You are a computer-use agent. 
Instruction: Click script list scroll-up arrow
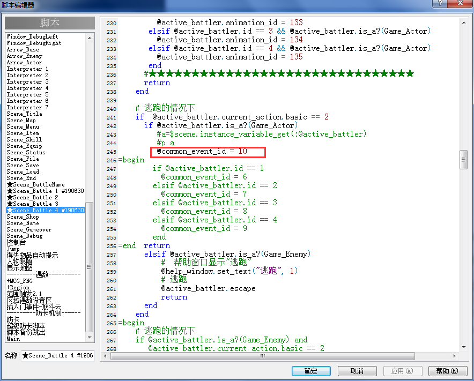(90, 38)
